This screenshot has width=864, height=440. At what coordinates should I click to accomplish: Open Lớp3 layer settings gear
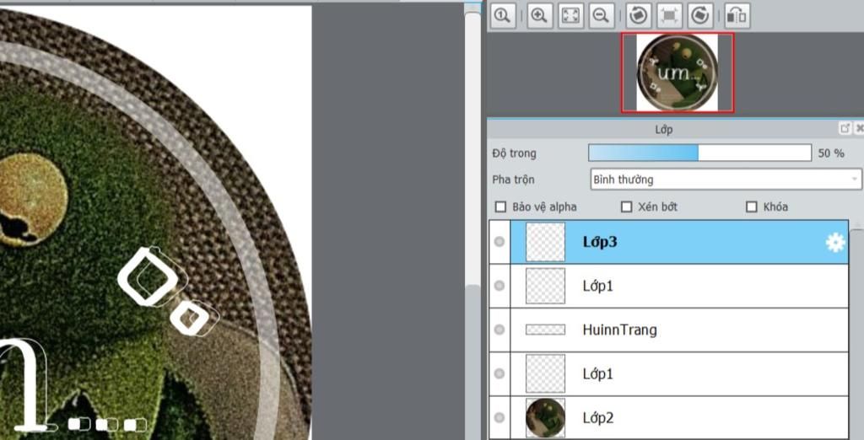point(835,242)
